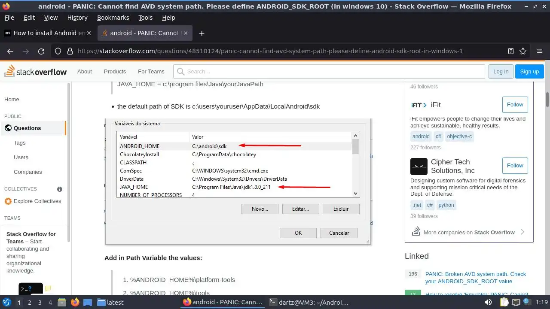Image resolution: width=550 pixels, height=309 pixels.
Task: Switch to workspace 4
Action: [x=50, y=302]
